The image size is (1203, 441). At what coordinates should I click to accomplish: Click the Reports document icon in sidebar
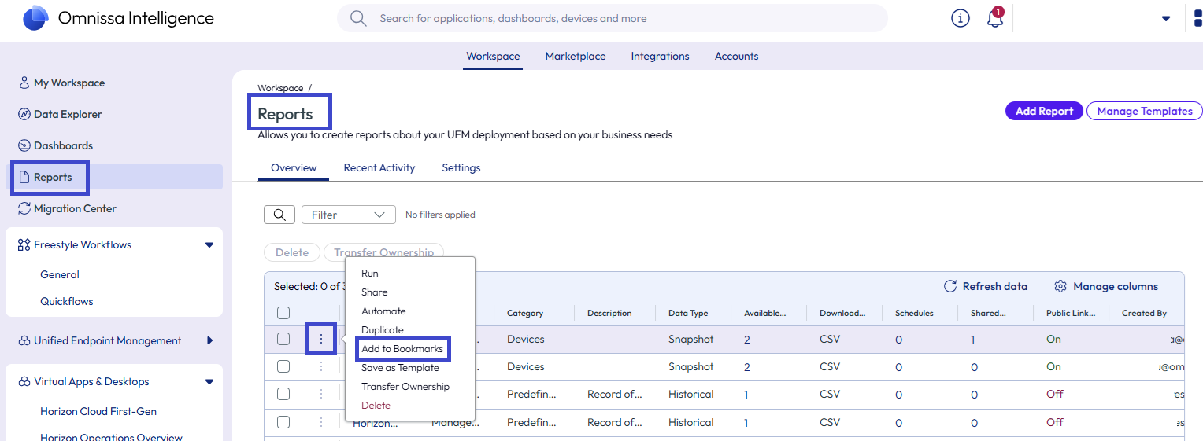24,177
